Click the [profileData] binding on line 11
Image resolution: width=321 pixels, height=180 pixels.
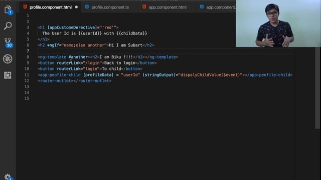(98, 75)
